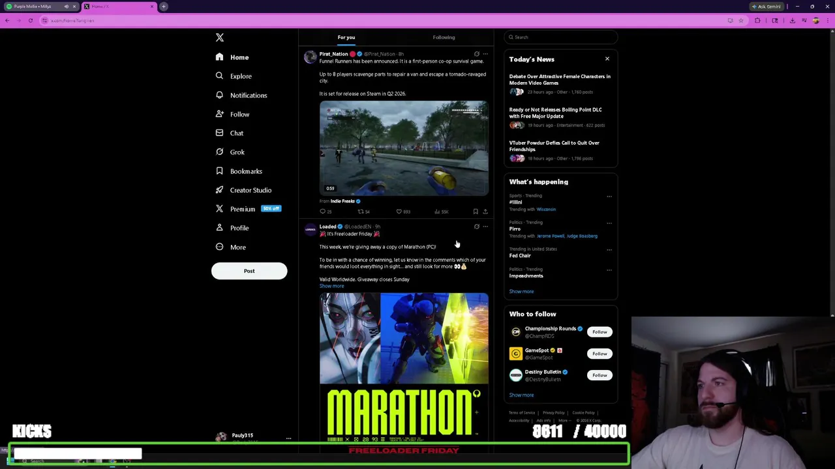Open Loaded profile avatar
Screen dimensions: 835x469
pos(310,230)
